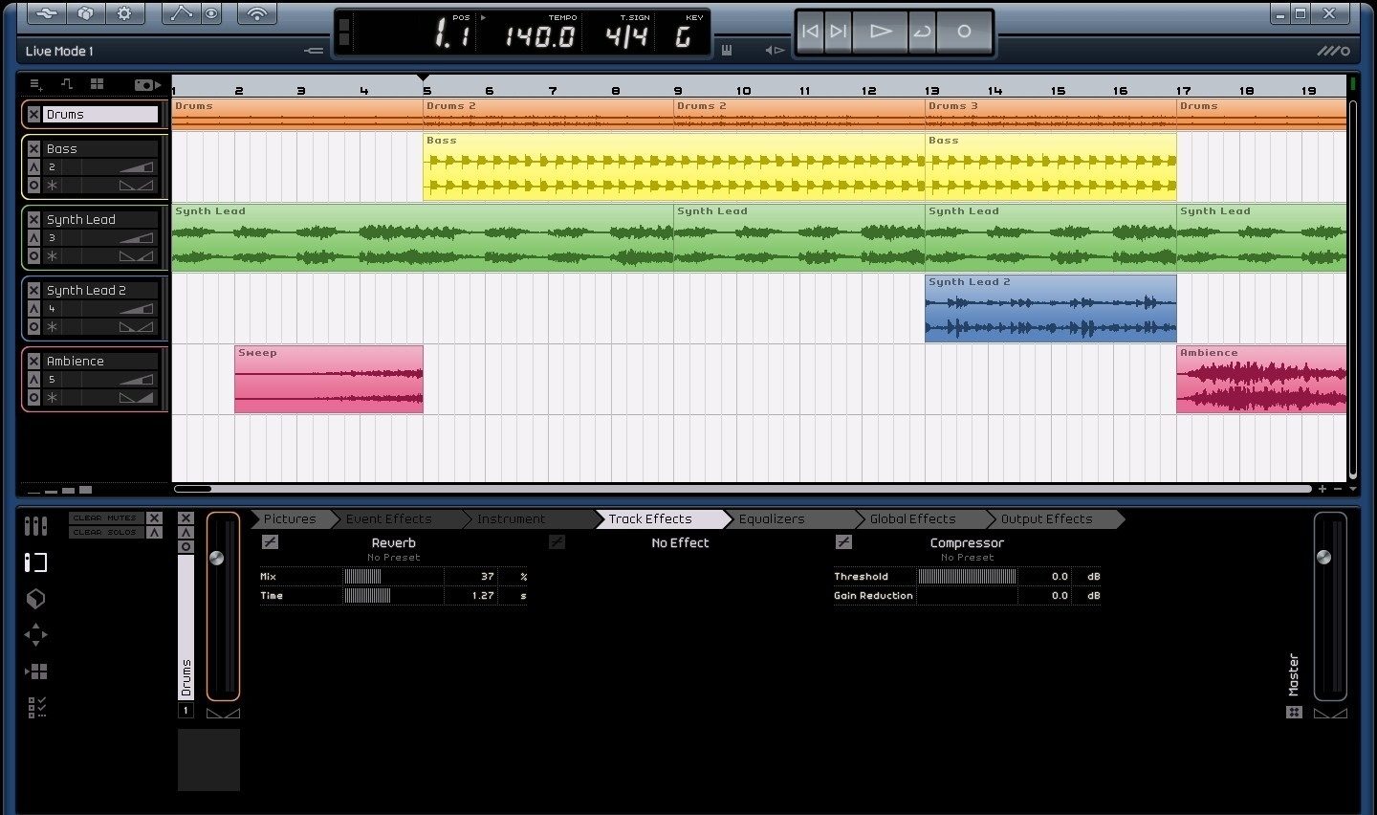This screenshot has height=815, width=1377.
Task: Adjust the Synth Lead 2 pan control
Action: [x=135, y=326]
